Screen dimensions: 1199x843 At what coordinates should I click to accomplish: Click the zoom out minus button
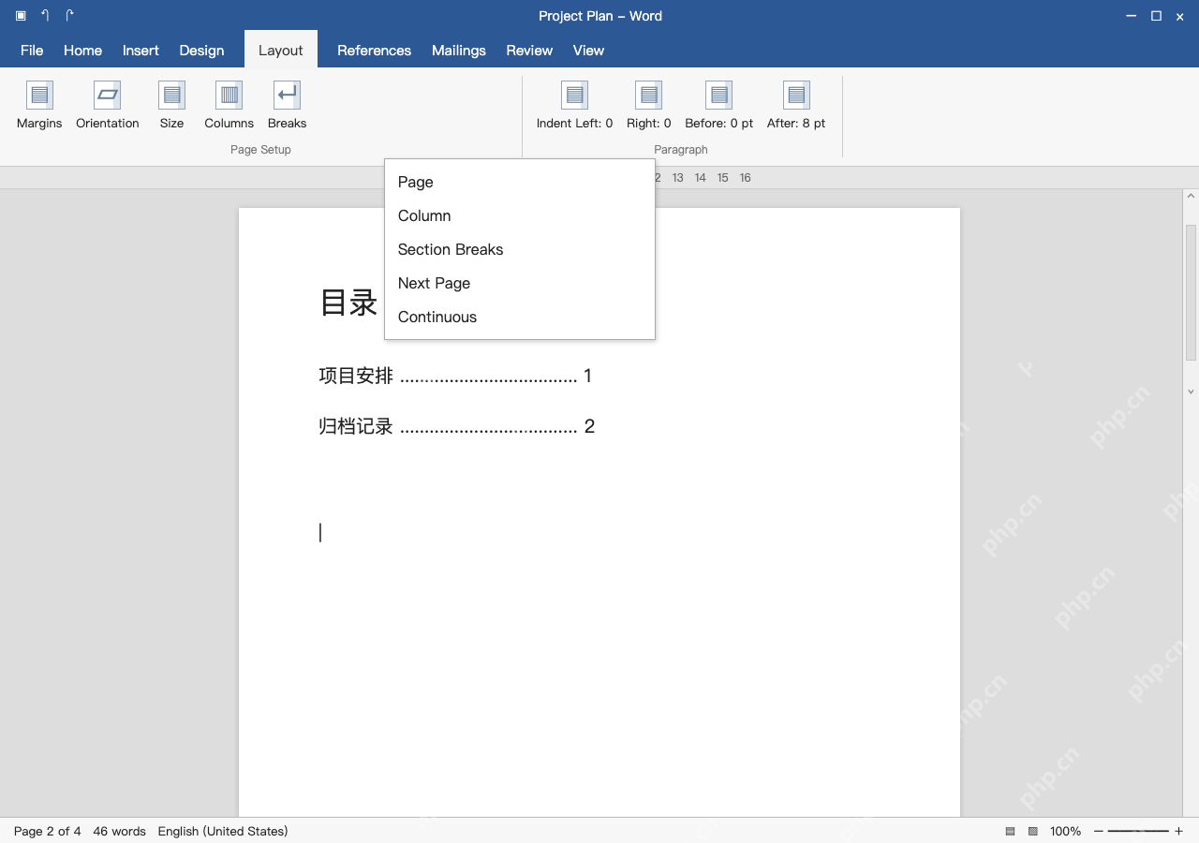(1099, 831)
